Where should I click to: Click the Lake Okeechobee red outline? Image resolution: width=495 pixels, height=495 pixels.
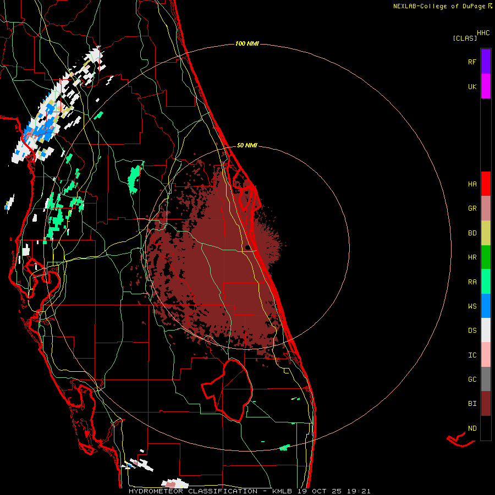(x=227, y=391)
